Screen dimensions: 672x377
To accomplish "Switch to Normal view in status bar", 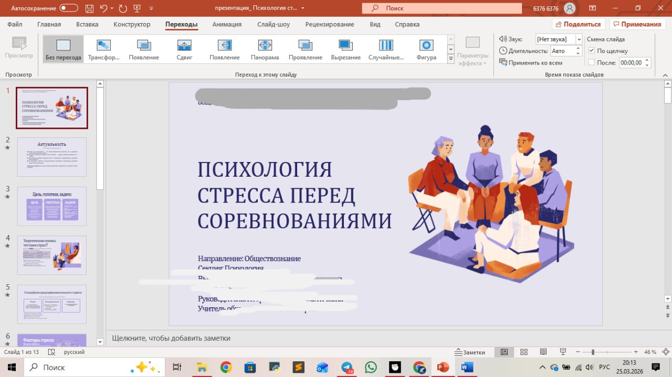I will (x=504, y=352).
